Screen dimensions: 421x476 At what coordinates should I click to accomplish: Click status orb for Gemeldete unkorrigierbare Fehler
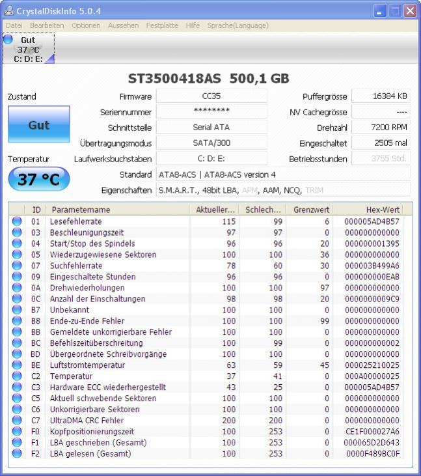point(17,332)
